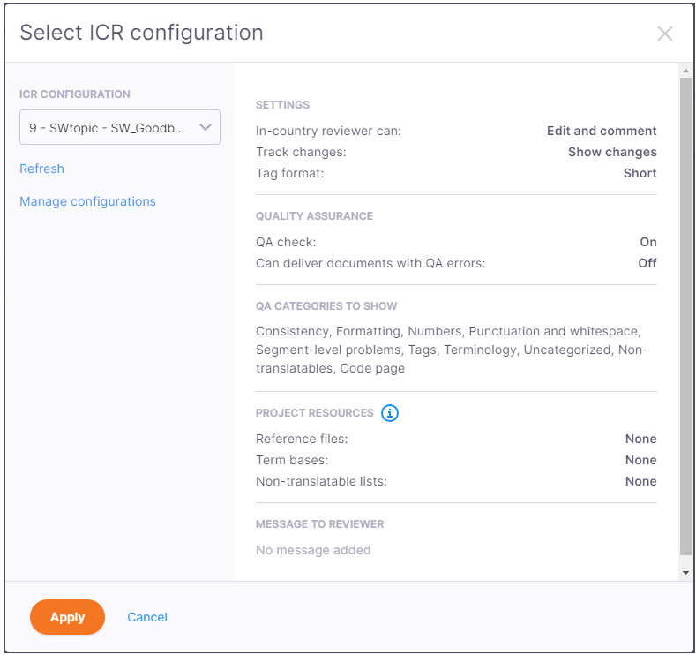The height and width of the screenshot is (655, 696).
Task: Click the Show changes value
Action: pyautogui.click(x=611, y=152)
